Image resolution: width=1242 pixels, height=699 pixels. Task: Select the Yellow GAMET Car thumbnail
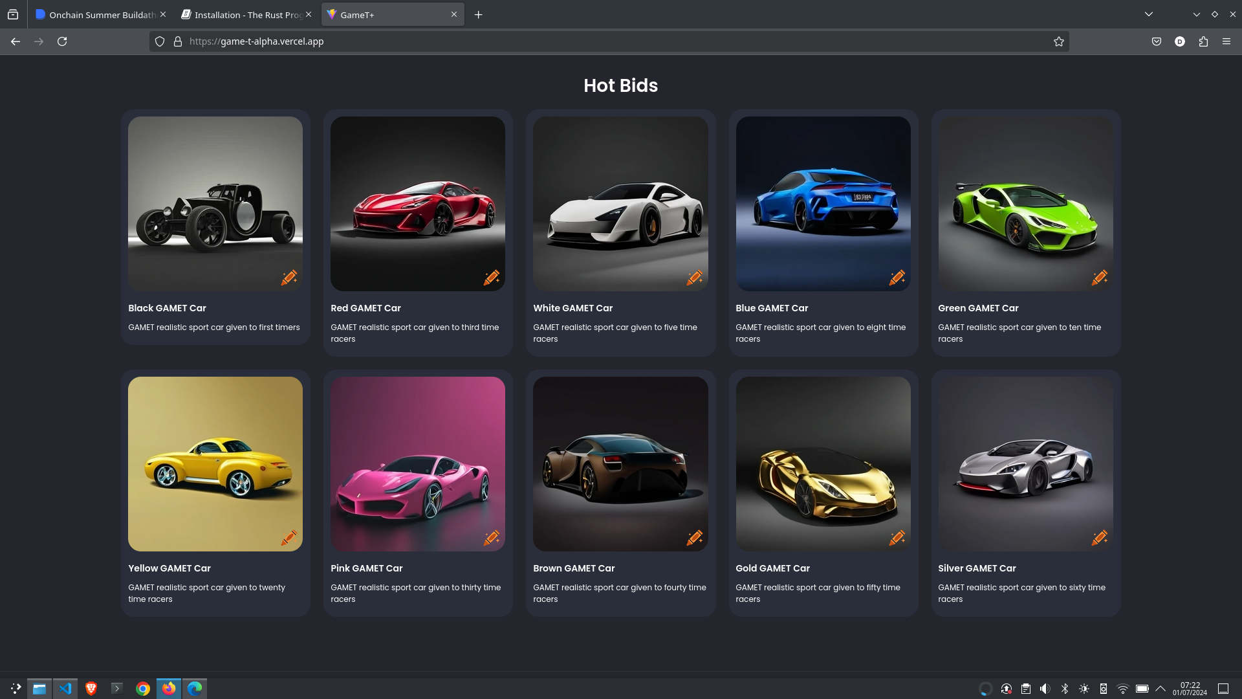pos(215,463)
